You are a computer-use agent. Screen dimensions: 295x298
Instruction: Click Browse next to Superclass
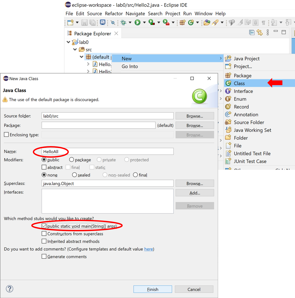coord(195,183)
